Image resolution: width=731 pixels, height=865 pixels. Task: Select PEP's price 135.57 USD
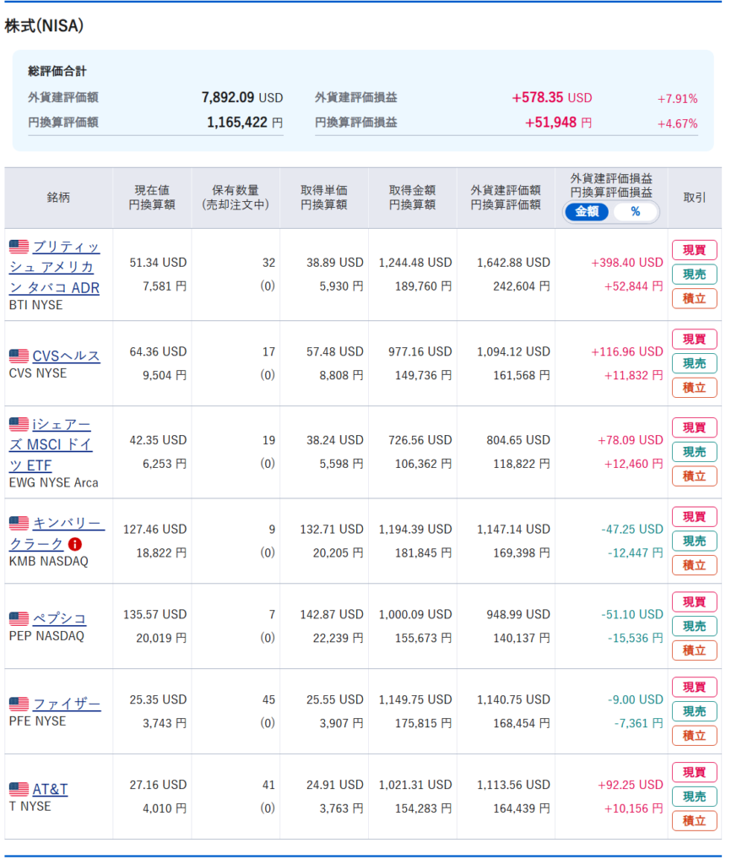coord(155,615)
